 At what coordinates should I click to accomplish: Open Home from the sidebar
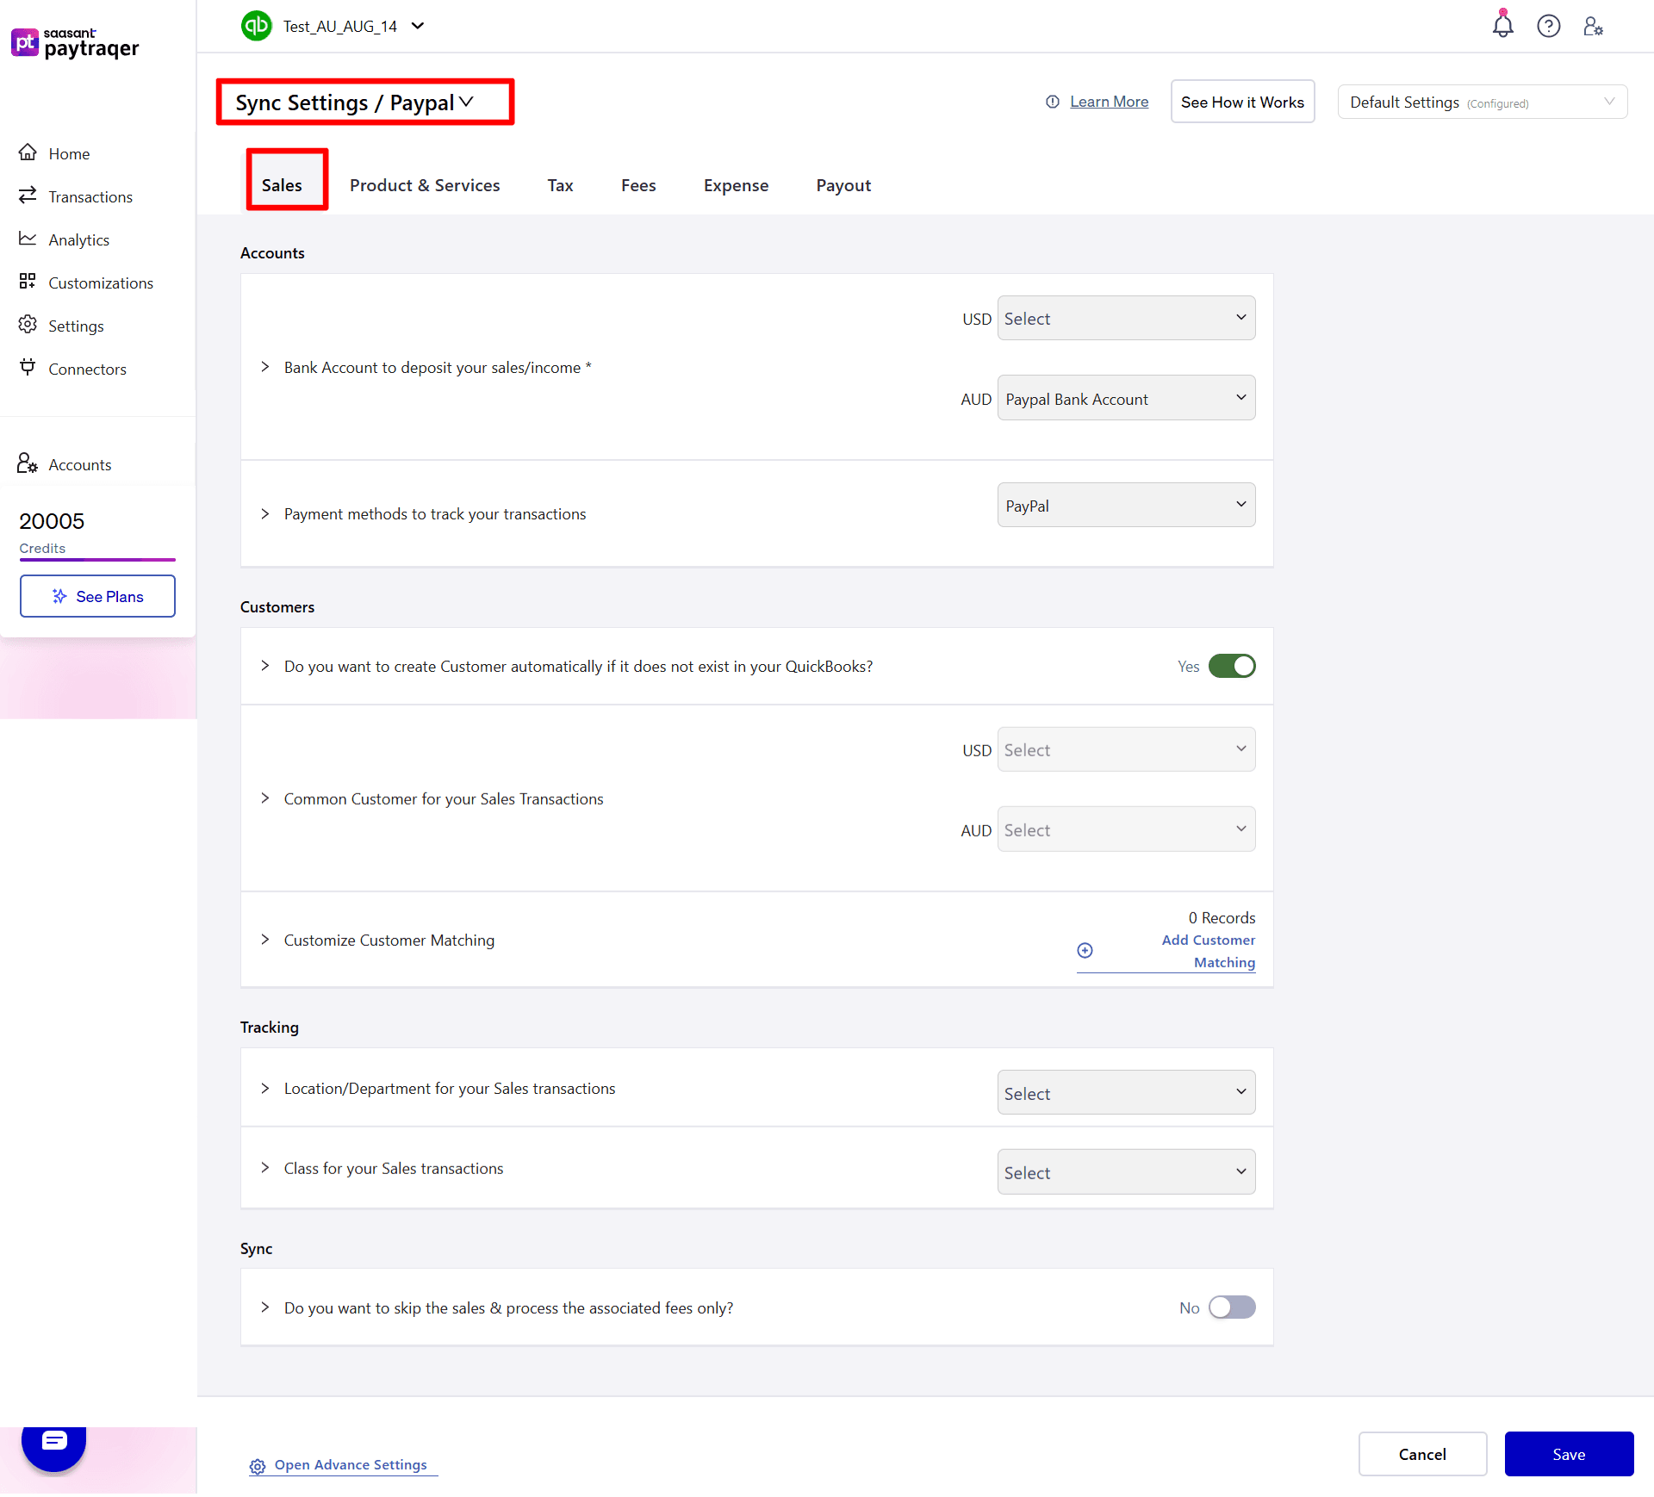coord(69,153)
